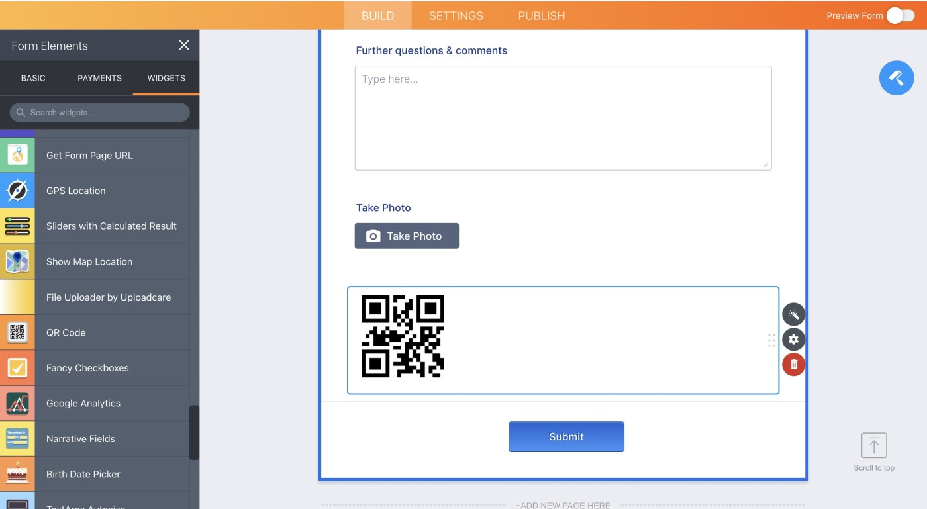Click the blue Submit button
The height and width of the screenshot is (509, 927).
[x=566, y=437]
